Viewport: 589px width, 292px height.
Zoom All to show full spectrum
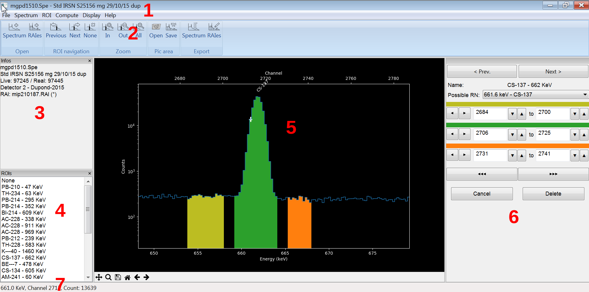coord(138,31)
